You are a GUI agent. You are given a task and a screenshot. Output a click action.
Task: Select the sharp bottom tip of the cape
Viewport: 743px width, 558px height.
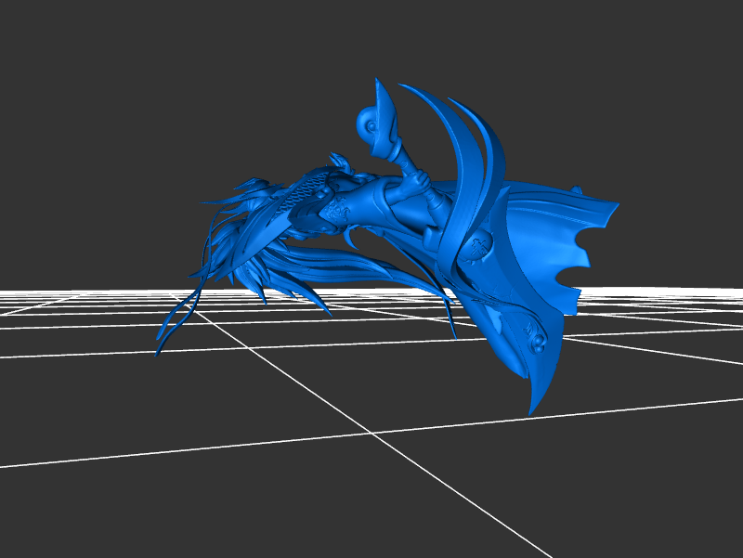(534, 407)
